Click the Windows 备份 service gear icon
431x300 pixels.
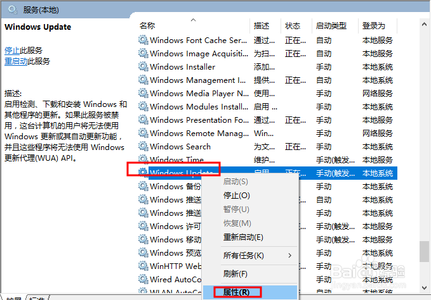point(143,186)
